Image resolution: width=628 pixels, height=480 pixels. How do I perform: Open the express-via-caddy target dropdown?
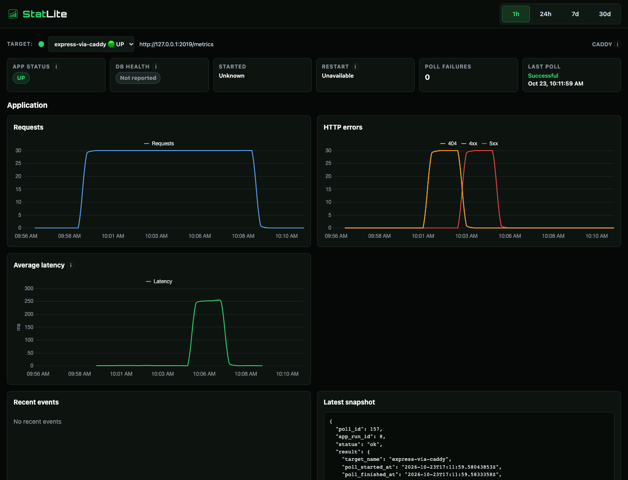[x=91, y=44]
